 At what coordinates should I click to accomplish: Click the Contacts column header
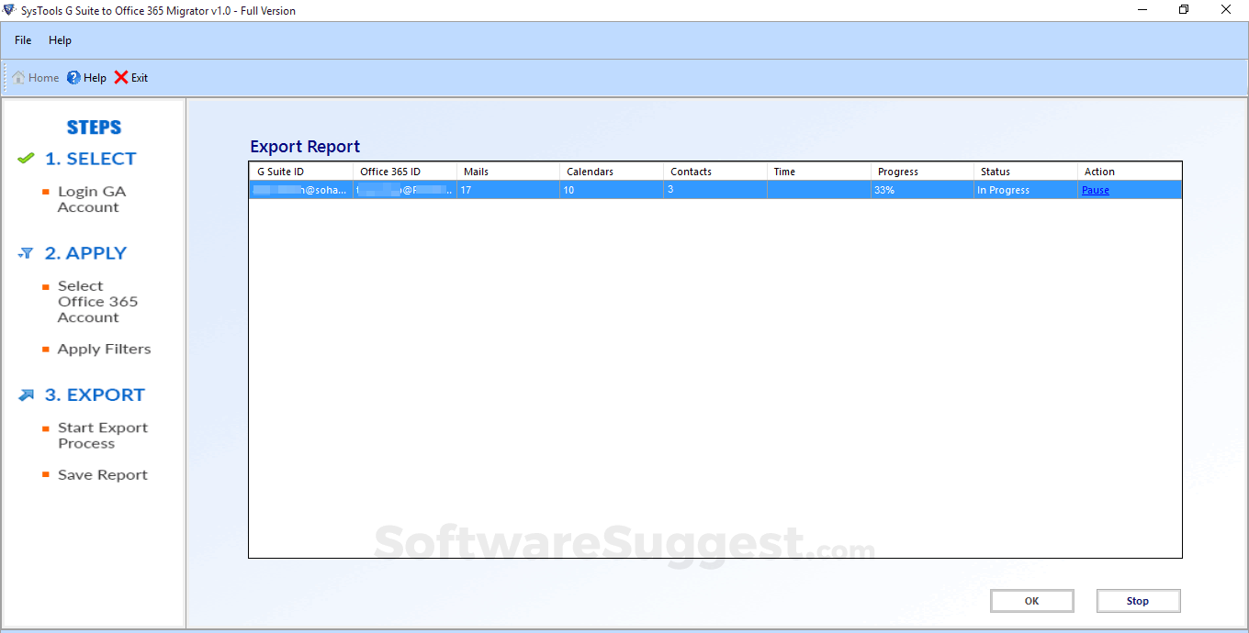tap(715, 172)
